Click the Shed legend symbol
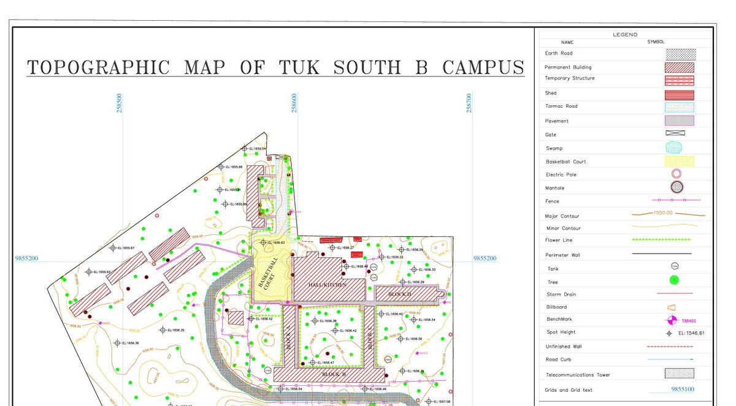Image resolution: width=736 pixels, height=406 pixels. pyautogui.click(x=680, y=94)
